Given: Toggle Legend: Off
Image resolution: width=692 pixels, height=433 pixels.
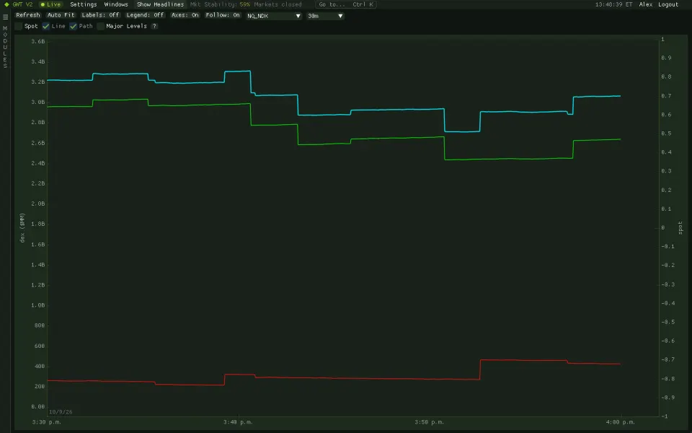Looking at the screenshot, I should coord(145,15).
